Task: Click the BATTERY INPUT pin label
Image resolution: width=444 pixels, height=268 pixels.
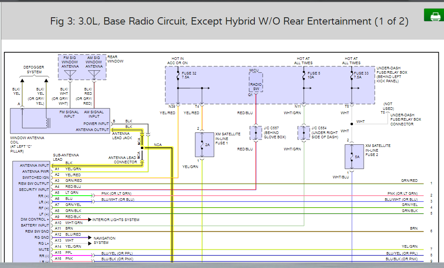Action: [x=35, y=225]
